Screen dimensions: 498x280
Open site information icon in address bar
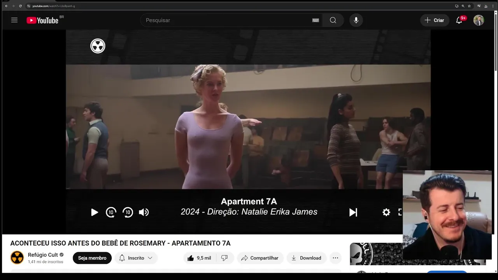pyautogui.click(x=29, y=6)
